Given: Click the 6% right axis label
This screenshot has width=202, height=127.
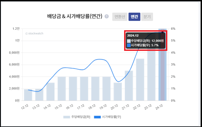Looking at the screenshot, I should [x=173, y=29].
